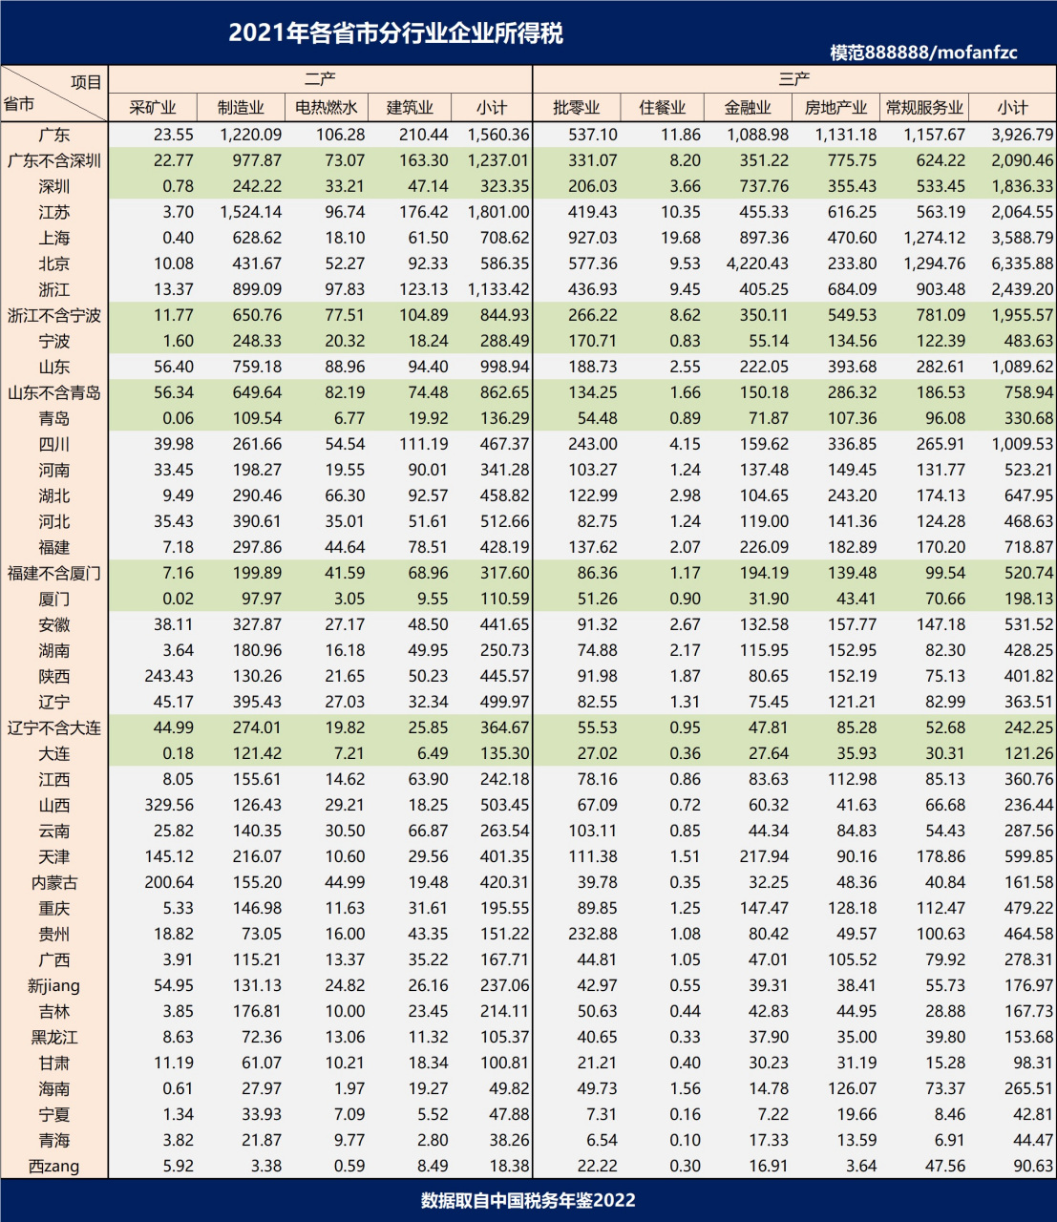Select the '北京' row label
Image resolution: width=1057 pixels, height=1222 pixels.
coord(54,263)
